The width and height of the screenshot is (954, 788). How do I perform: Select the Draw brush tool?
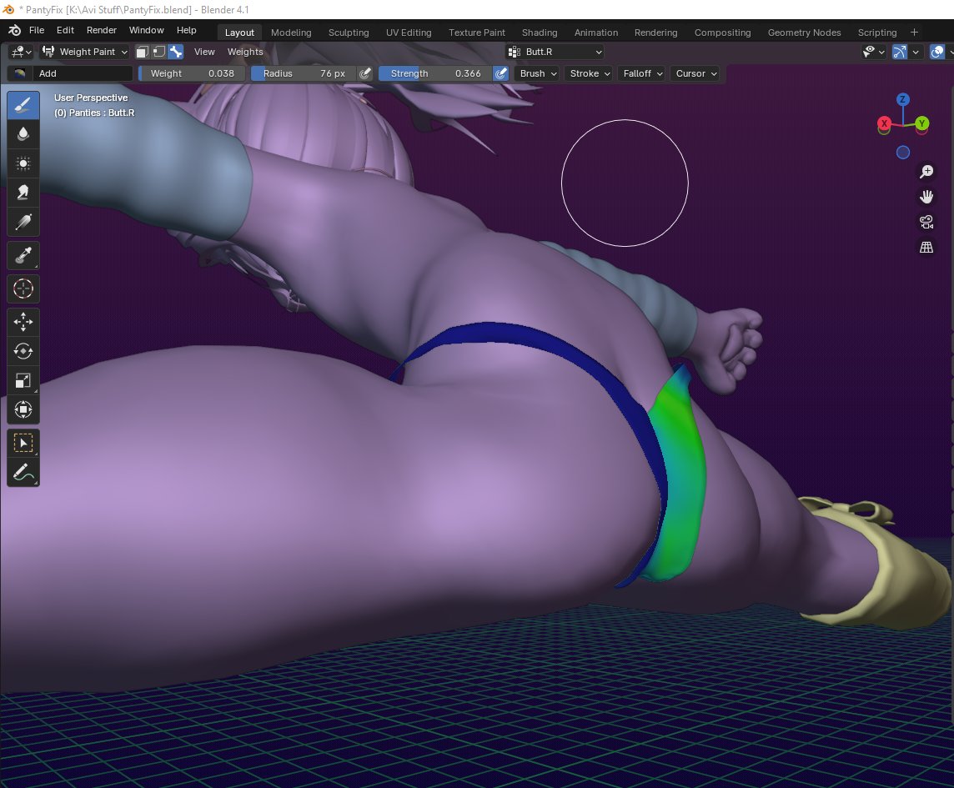pyautogui.click(x=23, y=106)
